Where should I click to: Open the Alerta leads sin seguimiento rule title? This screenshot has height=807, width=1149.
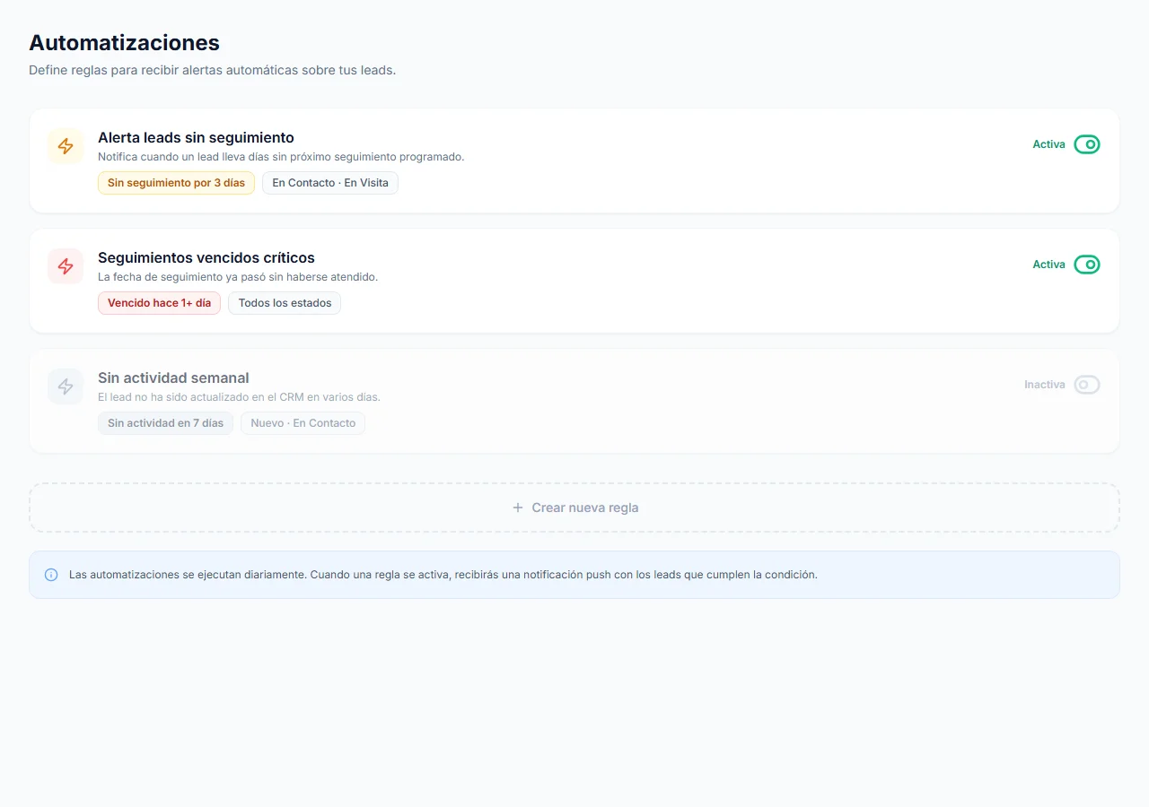click(x=196, y=137)
